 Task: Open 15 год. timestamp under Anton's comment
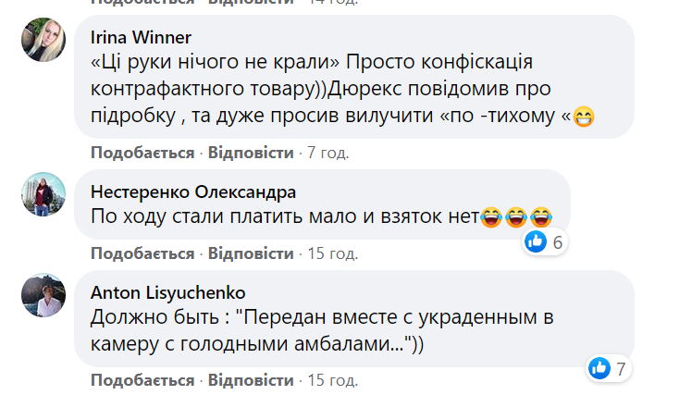329,380
